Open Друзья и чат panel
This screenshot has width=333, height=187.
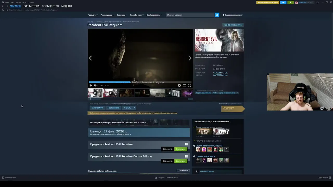pyautogui.click(x=324, y=178)
